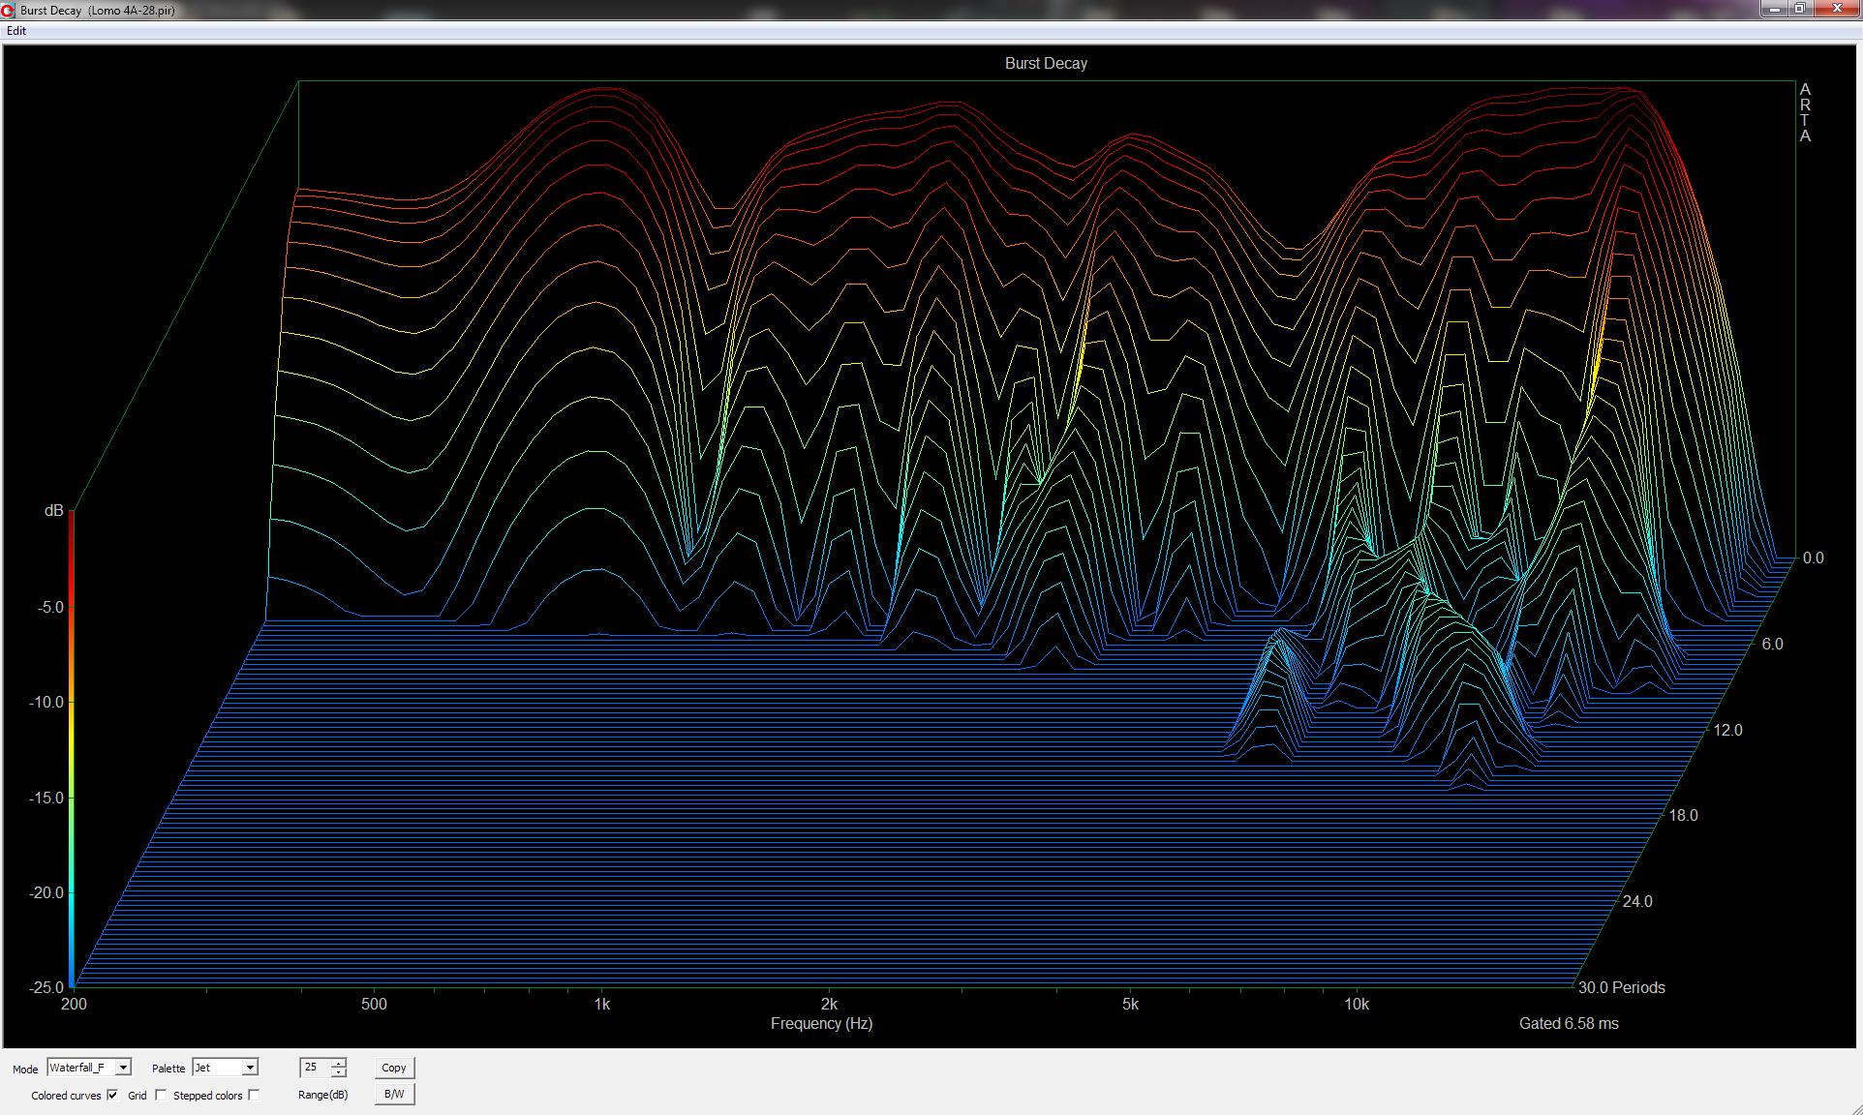Expand the Mode dropdown arrow

123,1068
